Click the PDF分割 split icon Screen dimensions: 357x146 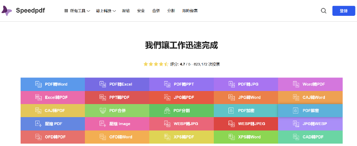pos(167,110)
